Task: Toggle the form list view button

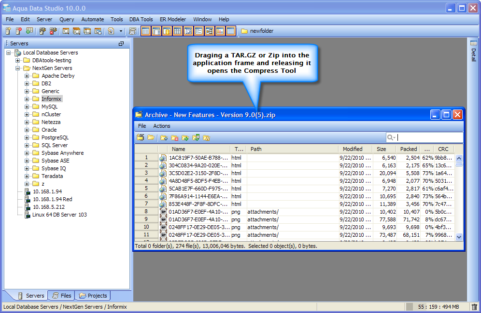Action: (199, 31)
